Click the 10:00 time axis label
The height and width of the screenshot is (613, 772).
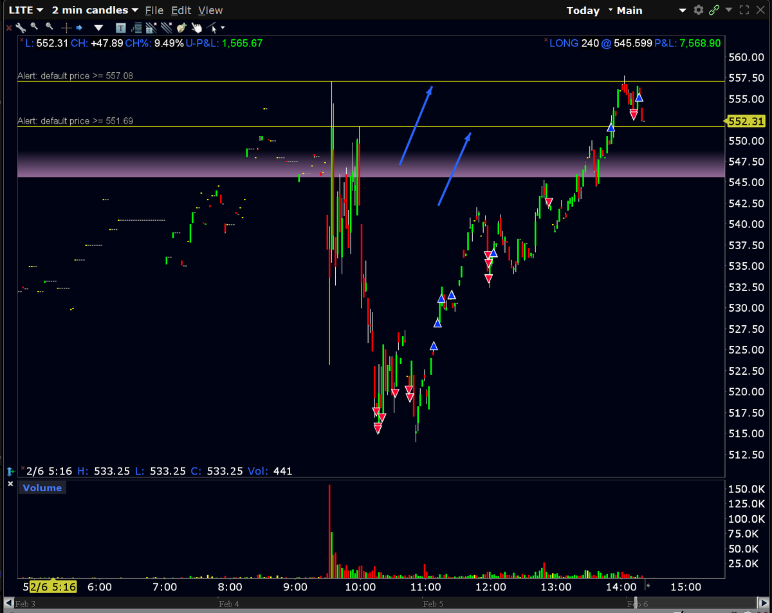tap(360, 587)
